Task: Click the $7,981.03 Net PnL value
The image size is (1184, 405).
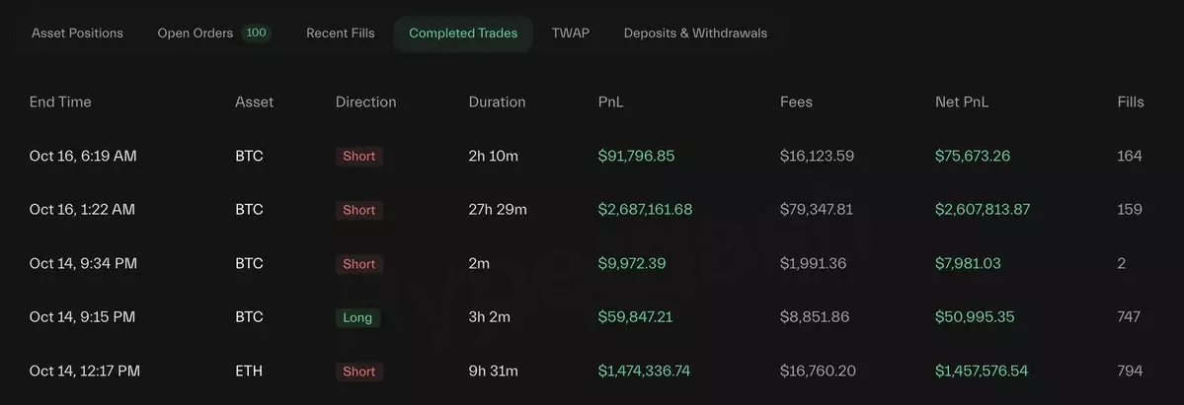Action: 968,264
